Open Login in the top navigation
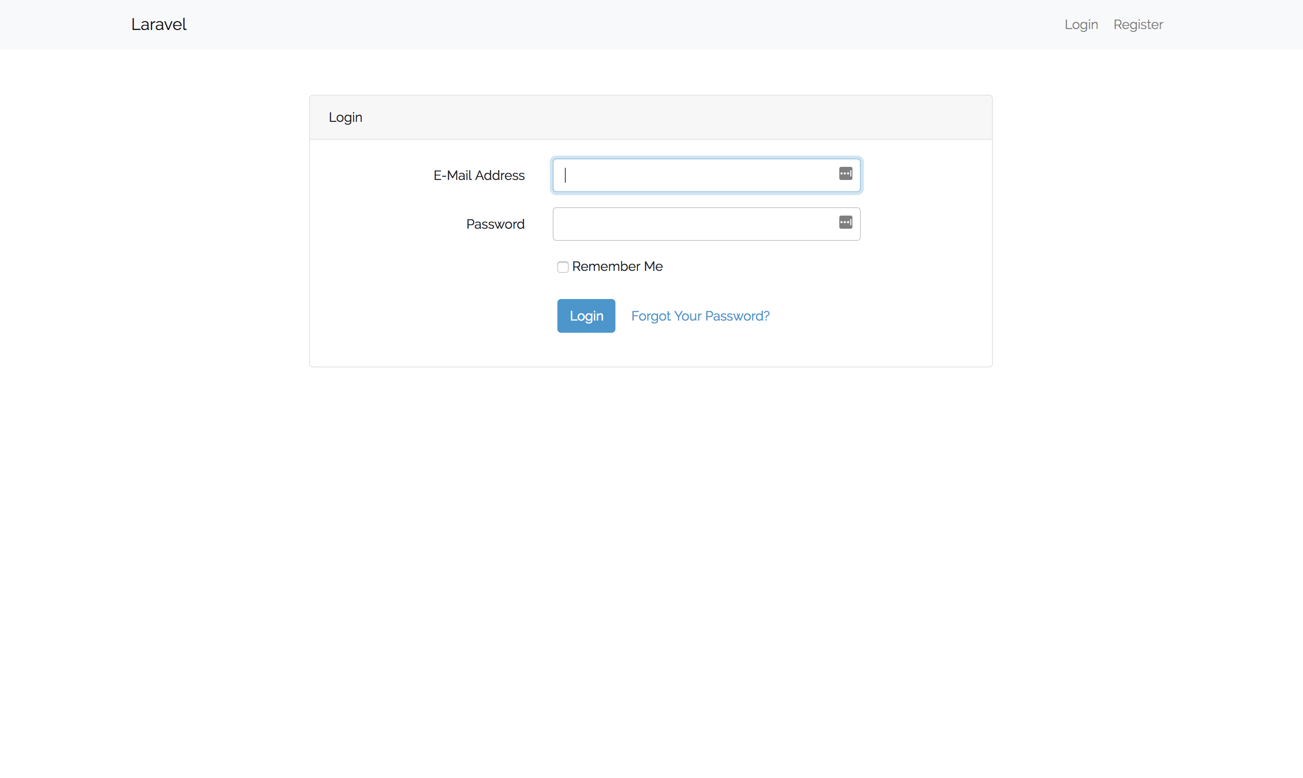Viewport: 1303px width, 778px height. (1081, 25)
